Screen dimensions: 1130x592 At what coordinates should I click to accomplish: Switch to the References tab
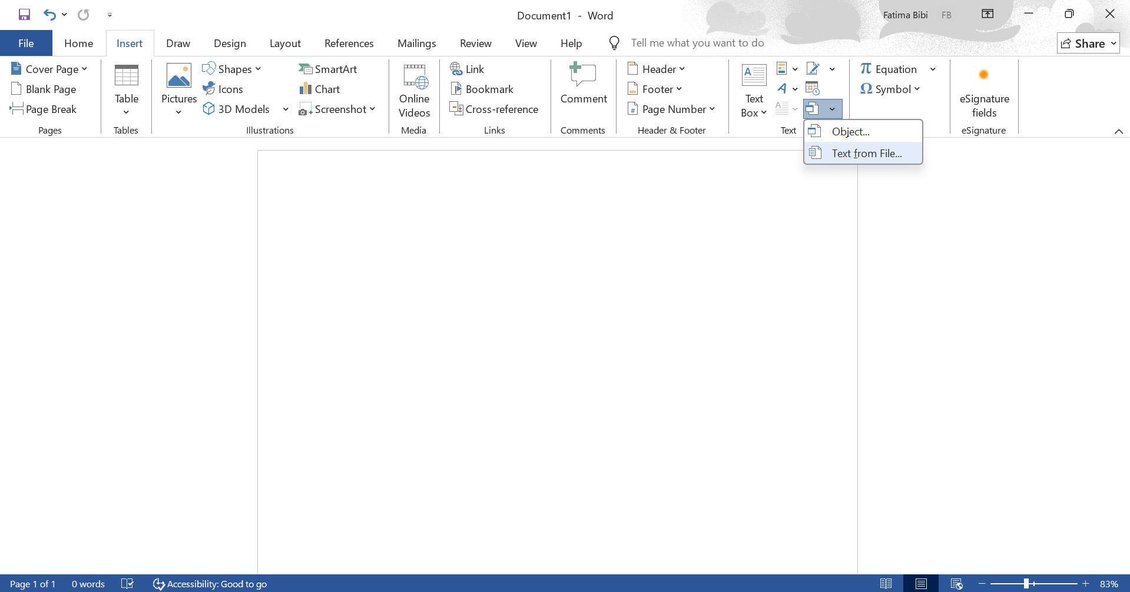[349, 43]
